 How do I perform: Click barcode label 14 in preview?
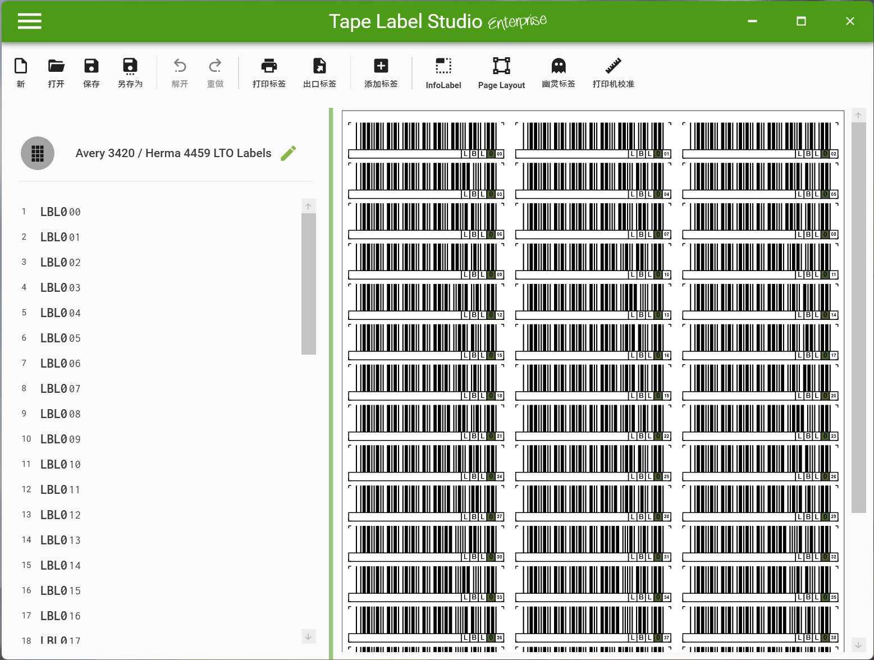click(x=761, y=302)
